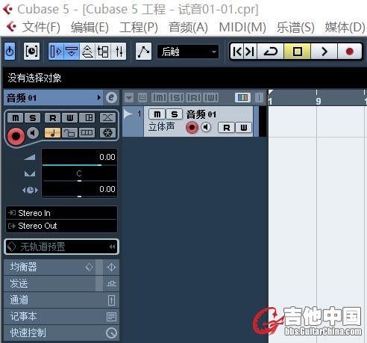367x343 pixels.
Task: Start playback with the Play button
Action: click(x=324, y=52)
